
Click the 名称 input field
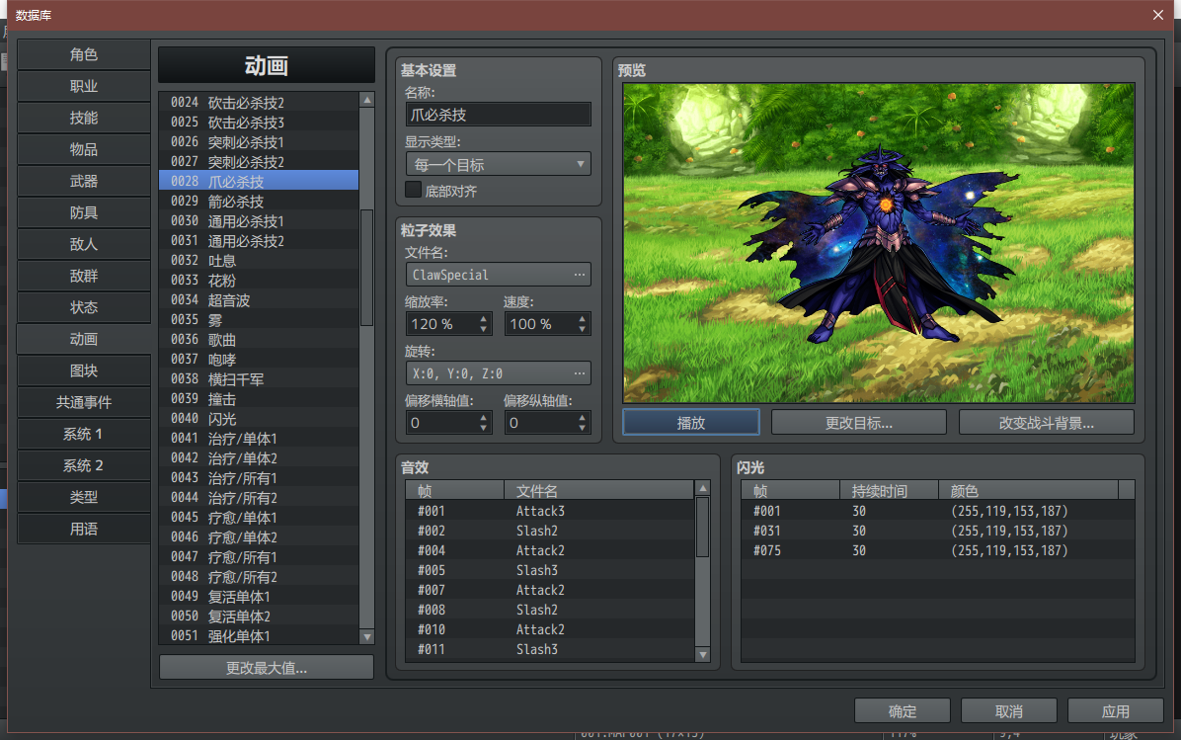(498, 115)
